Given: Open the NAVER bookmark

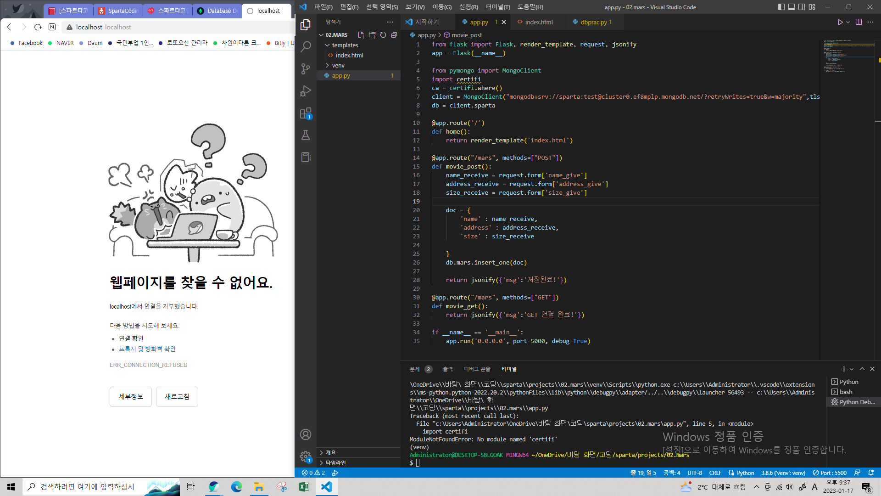Looking at the screenshot, I should (x=61, y=43).
